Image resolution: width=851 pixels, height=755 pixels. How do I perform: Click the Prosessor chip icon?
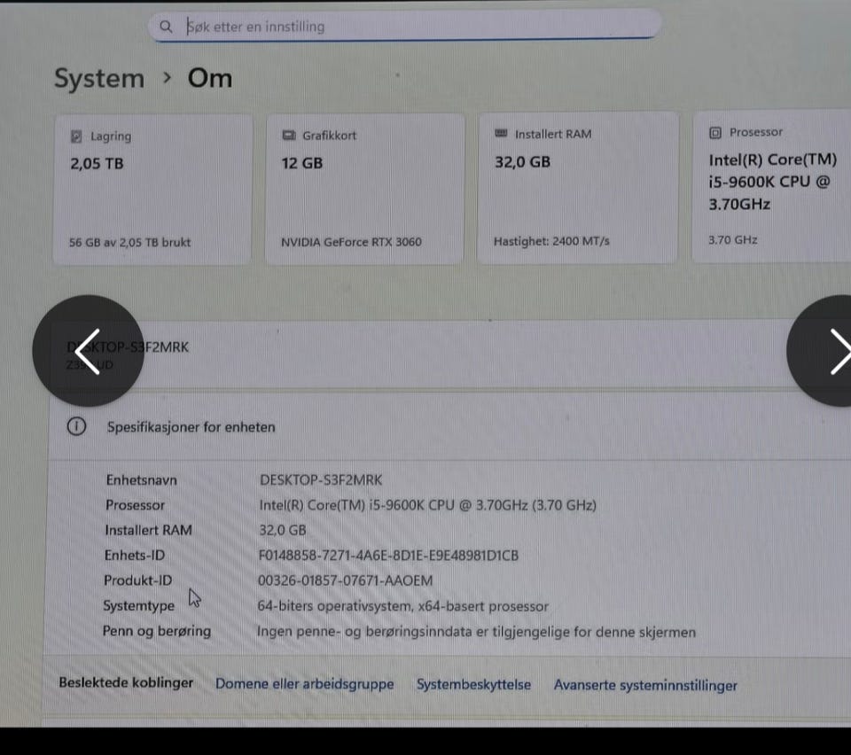715,133
